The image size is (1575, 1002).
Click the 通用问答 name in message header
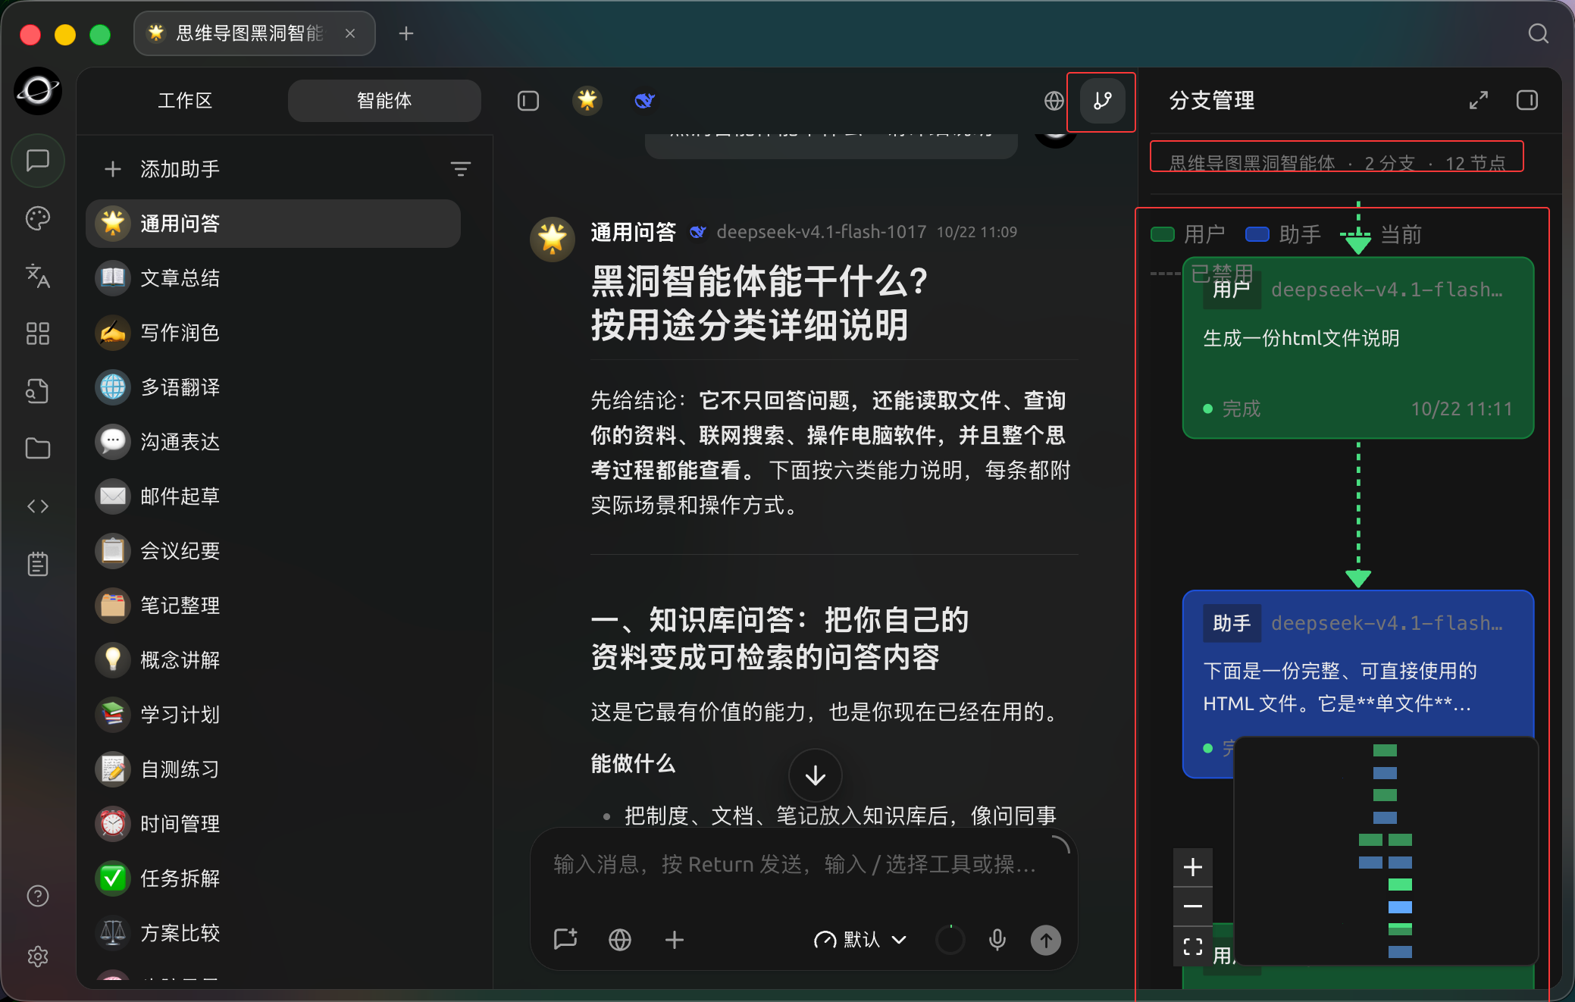(634, 232)
